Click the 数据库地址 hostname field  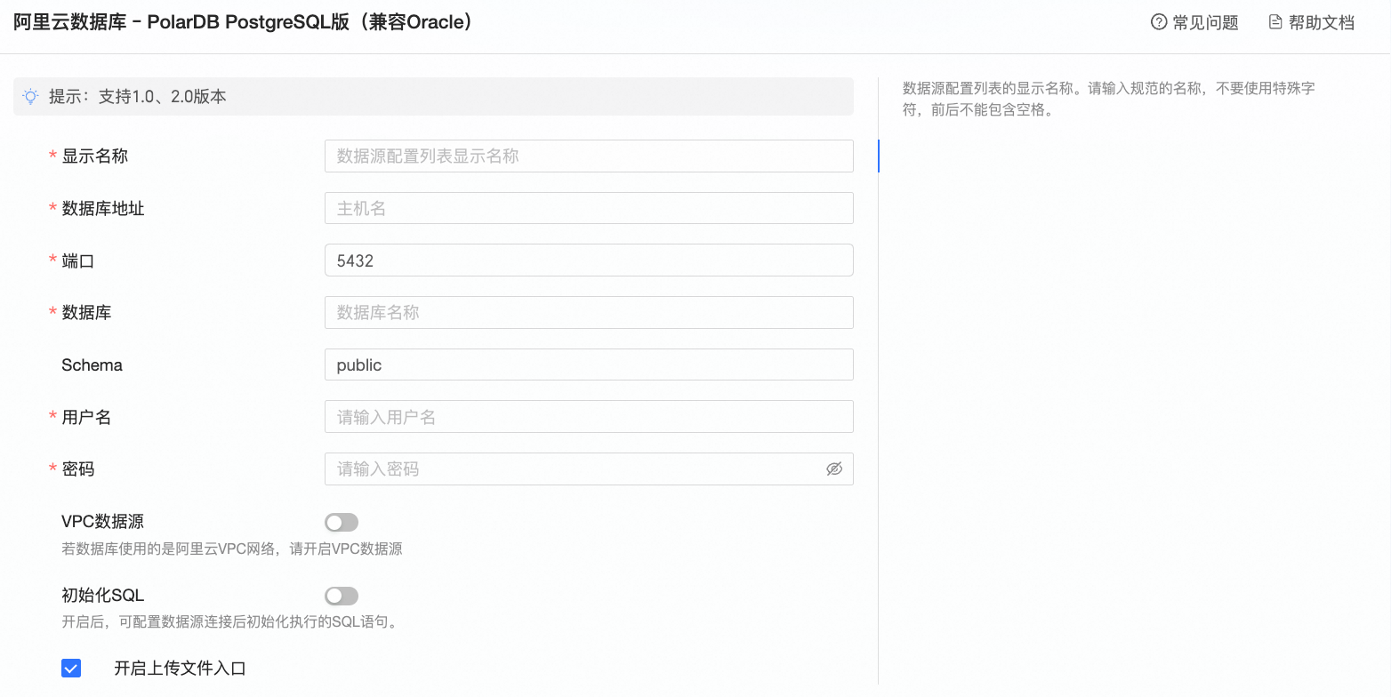pyautogui.click(x=589, y=208)
